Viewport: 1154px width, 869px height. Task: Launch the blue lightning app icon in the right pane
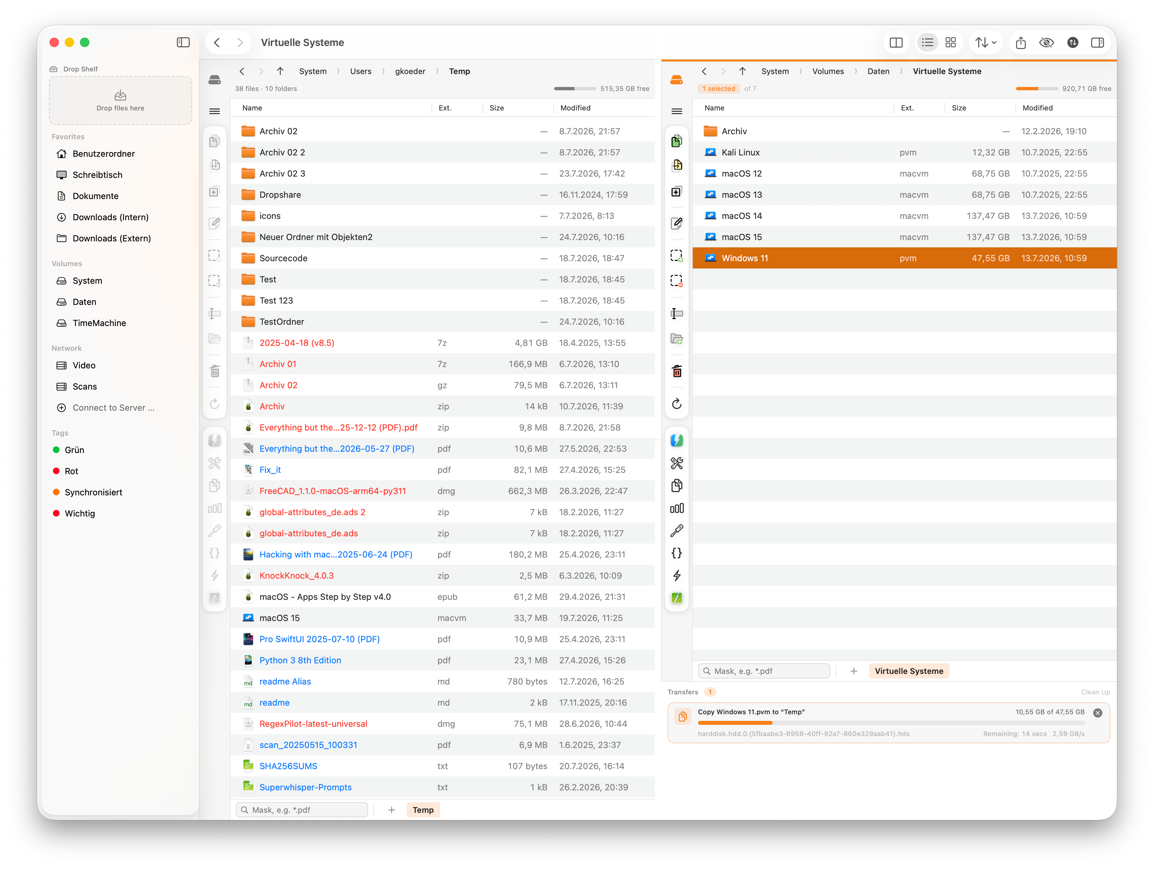click(x=676, y=441)
